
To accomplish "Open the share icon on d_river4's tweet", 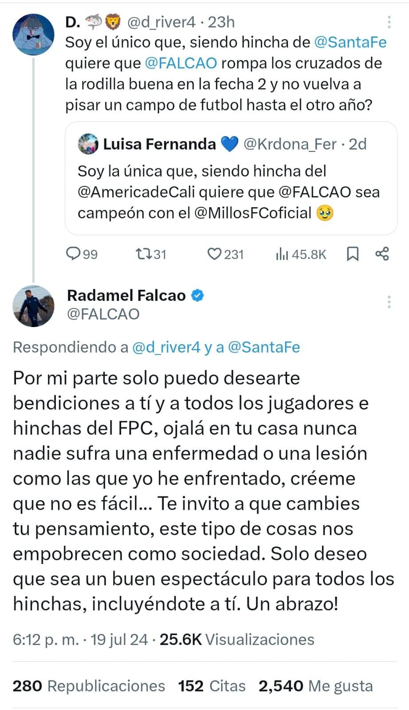I will coord(384,254).
